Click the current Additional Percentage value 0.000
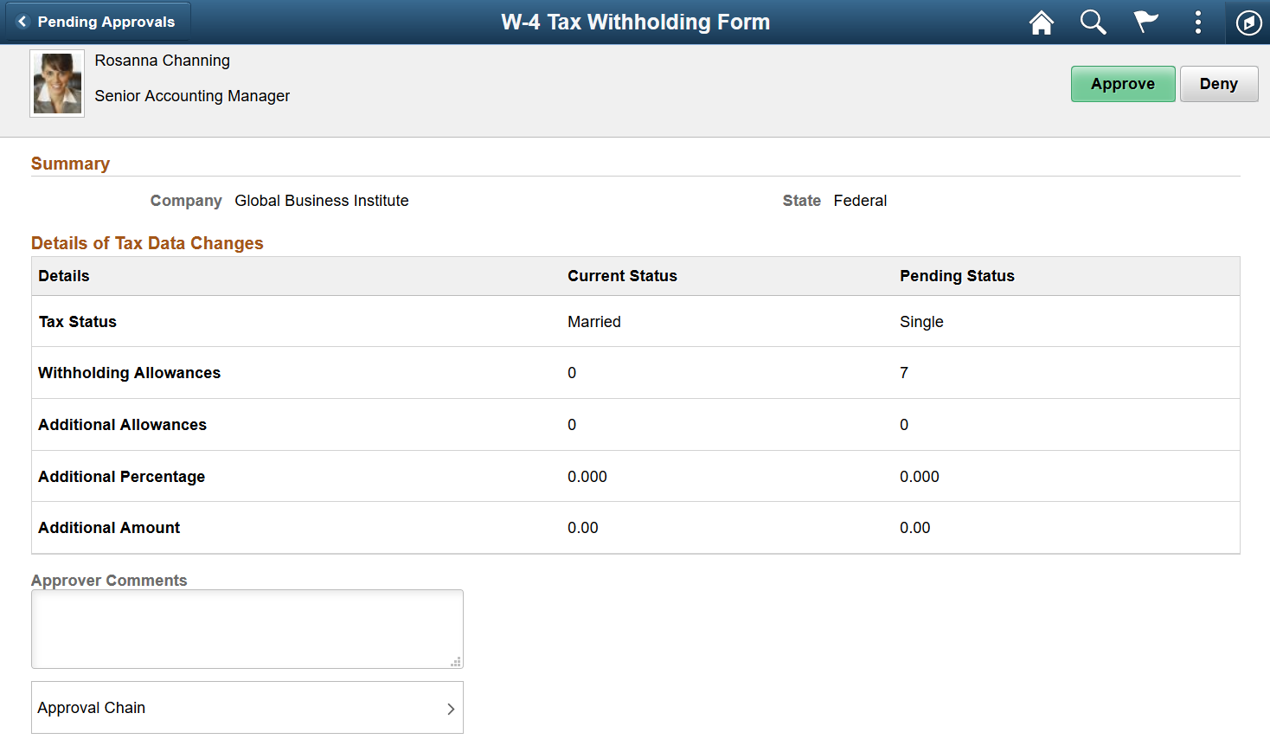The height and width of the screenshot is (739, 1270). [x=587, y=477]
